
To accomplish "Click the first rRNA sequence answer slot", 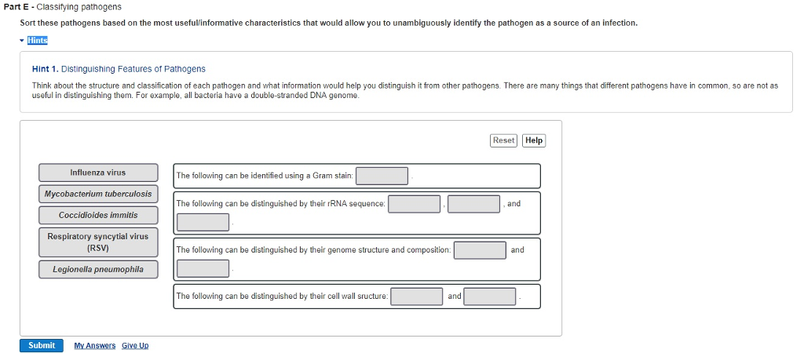I will (x=414, y=204).
